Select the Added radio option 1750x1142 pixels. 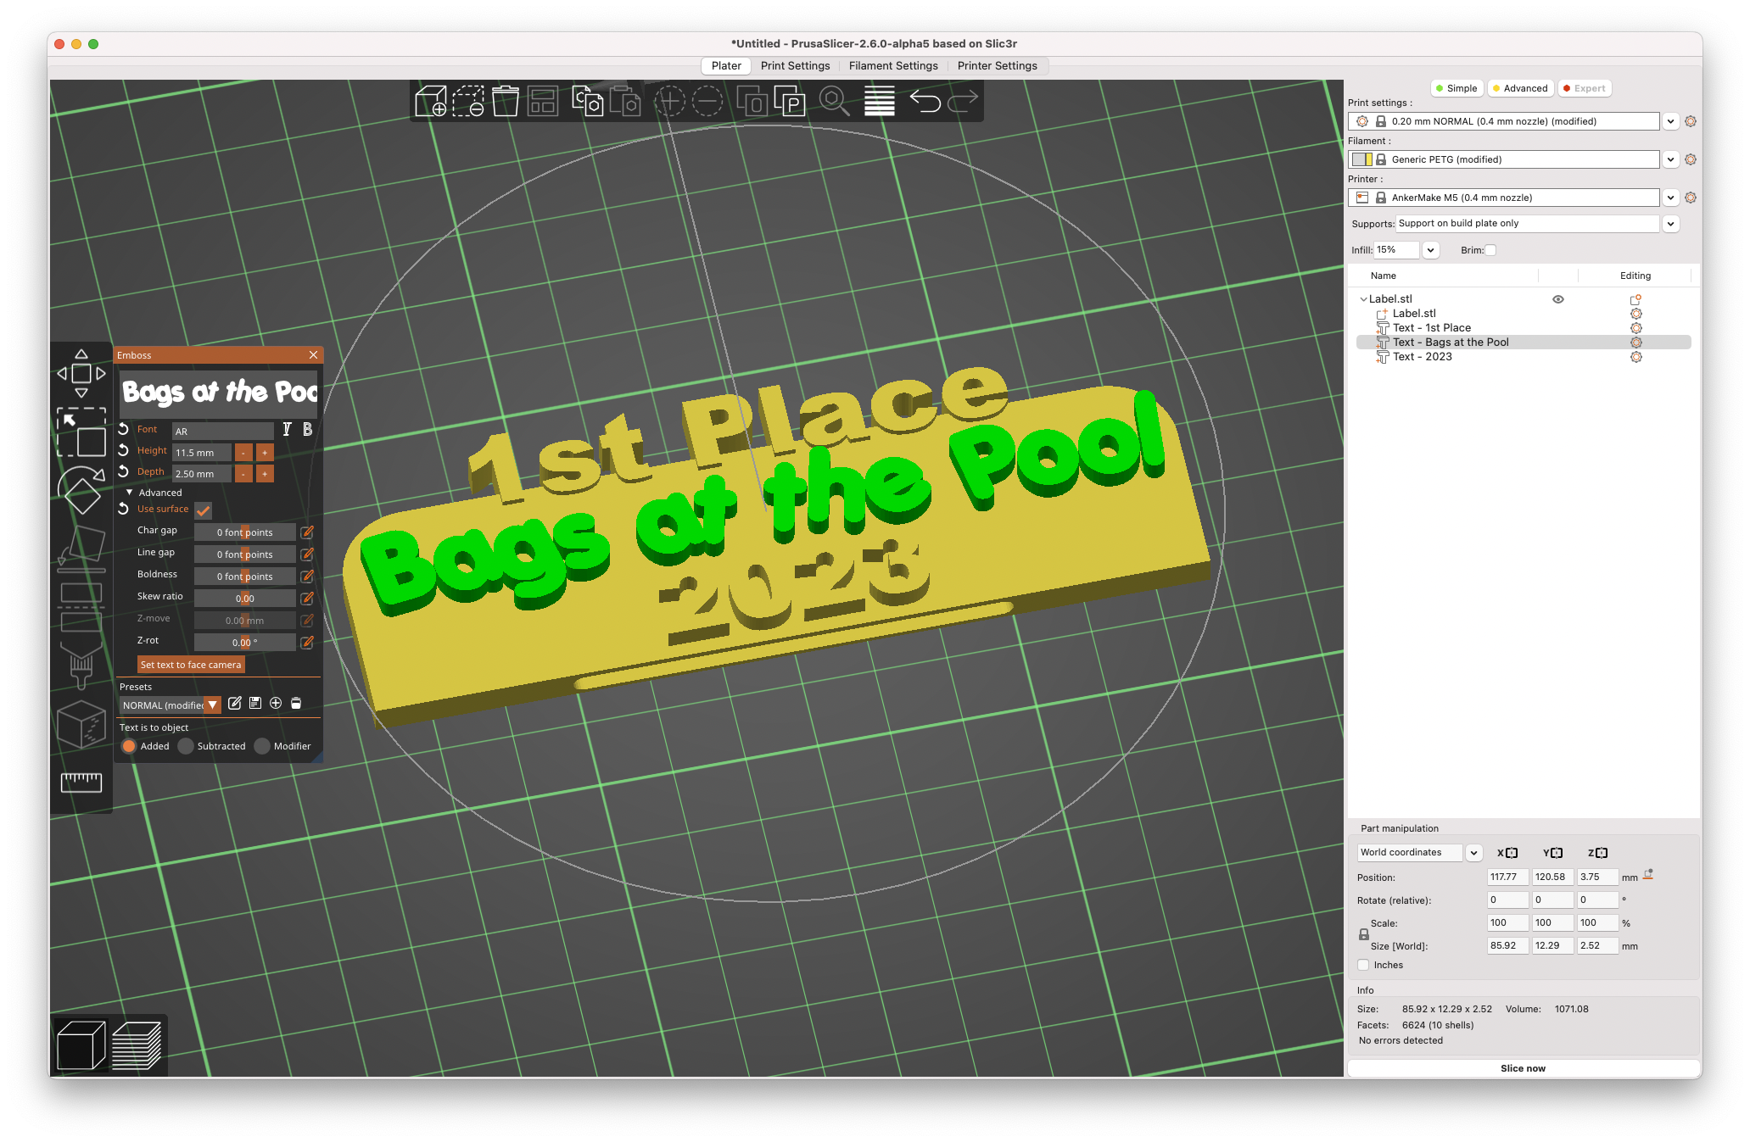coord(129,746)
